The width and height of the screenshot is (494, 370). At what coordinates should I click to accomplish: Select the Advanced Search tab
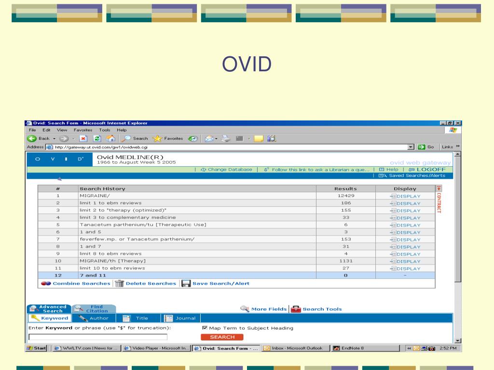(49, 309)
